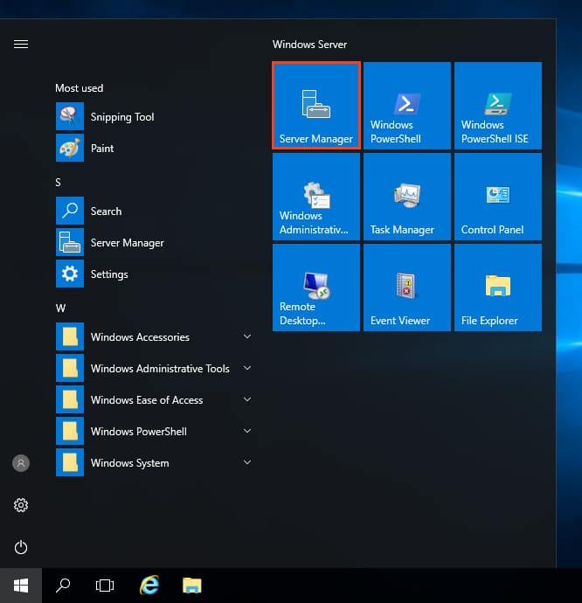Launch the Remote Desktop Connection tile
The image size is (582, 603).
pos(316,288)
